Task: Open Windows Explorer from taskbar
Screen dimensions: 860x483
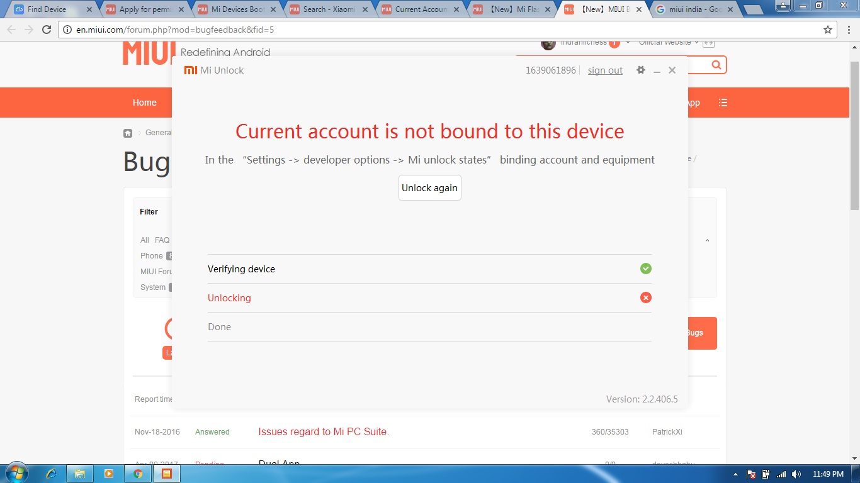Action: tap(80, 474)
